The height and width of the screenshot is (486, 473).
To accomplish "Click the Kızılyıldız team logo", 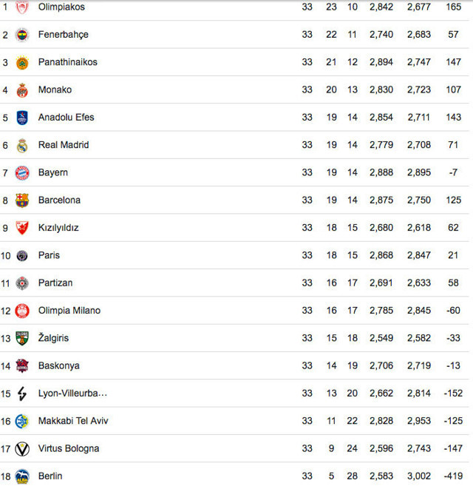I will [22, 228].
